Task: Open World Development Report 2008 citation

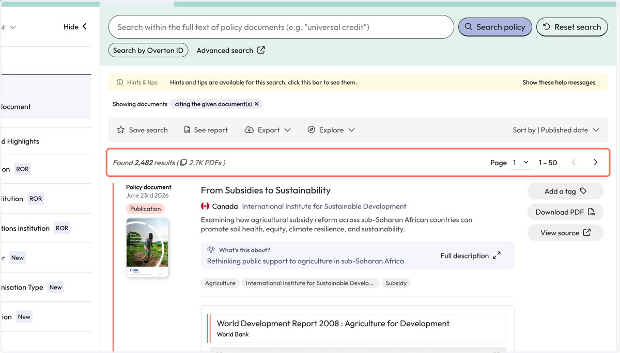Action: (333, 323)
